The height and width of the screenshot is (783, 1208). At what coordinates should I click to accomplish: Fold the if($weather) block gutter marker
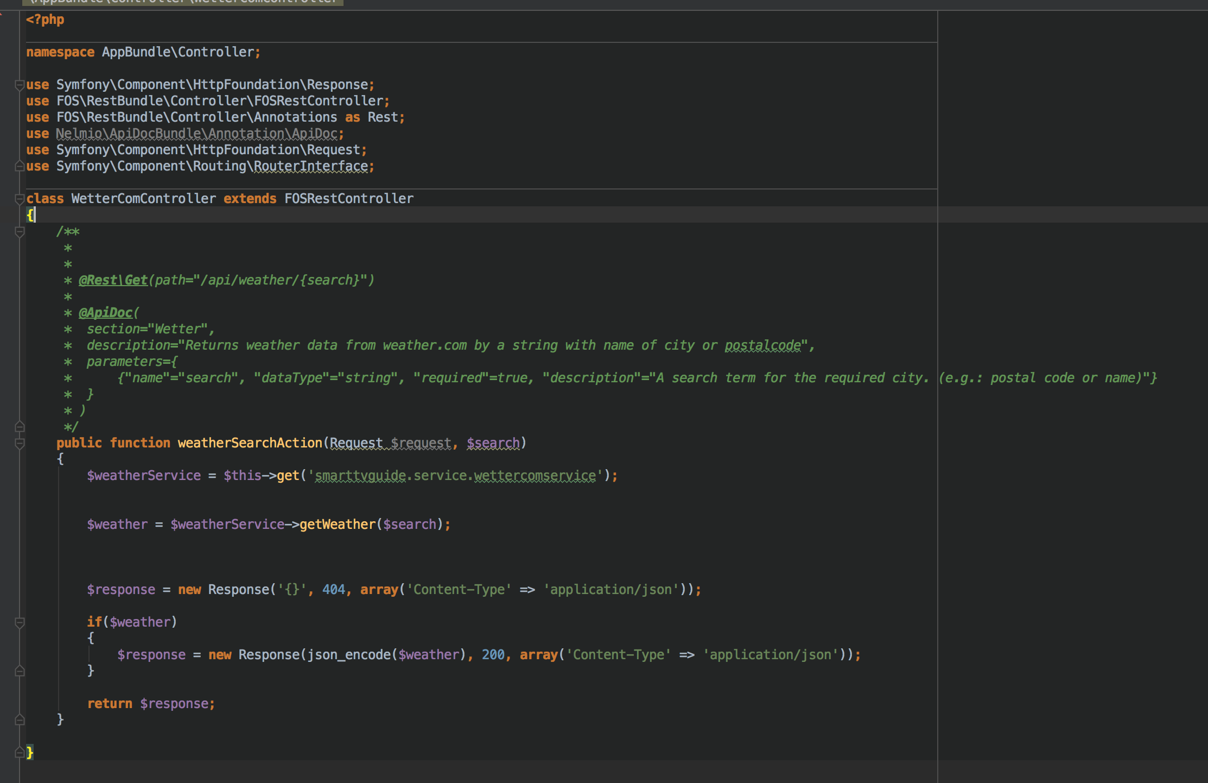pos(20,622)
